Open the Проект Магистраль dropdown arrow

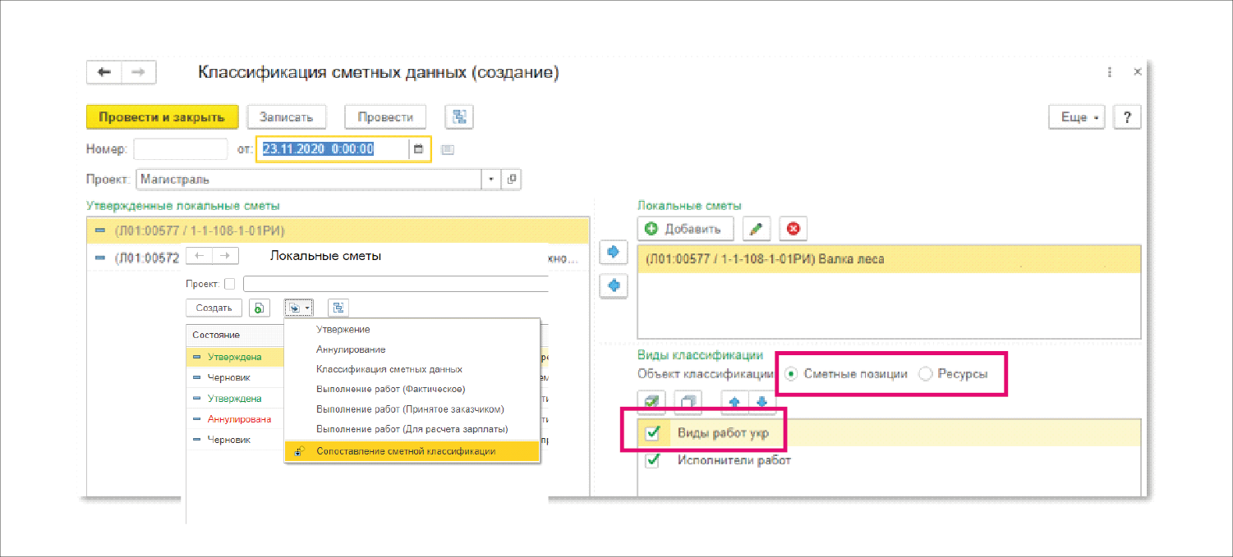[491, 179]
